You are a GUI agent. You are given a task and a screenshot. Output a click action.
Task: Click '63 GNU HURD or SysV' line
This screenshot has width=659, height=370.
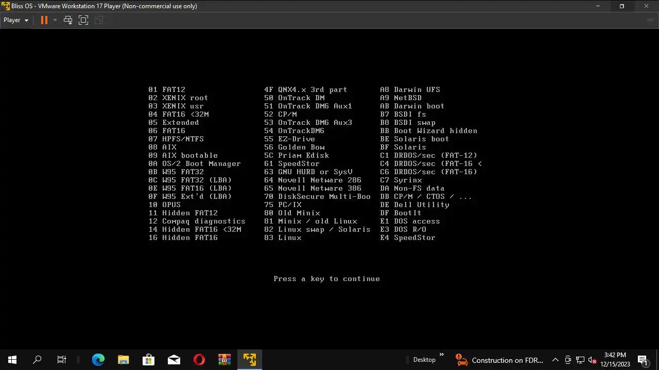308,172
